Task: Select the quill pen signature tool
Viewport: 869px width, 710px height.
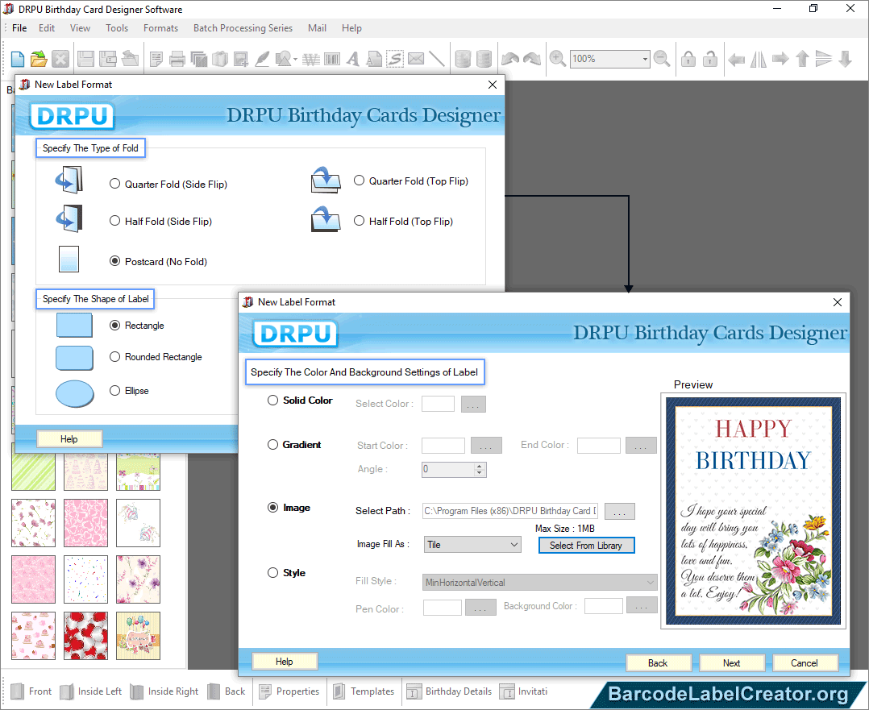Action: [x=262, y=59]
